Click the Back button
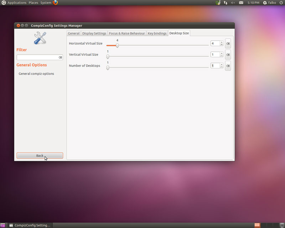 tap(40, 155)
